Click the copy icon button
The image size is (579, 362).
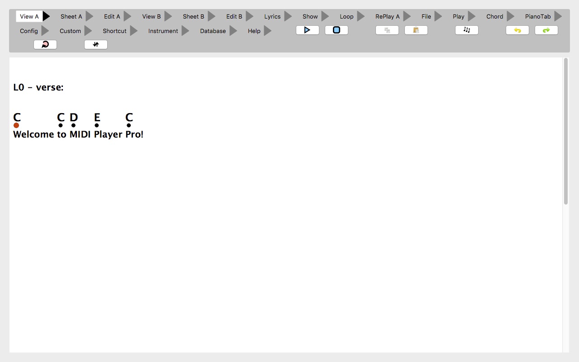[x=387, y=30]
